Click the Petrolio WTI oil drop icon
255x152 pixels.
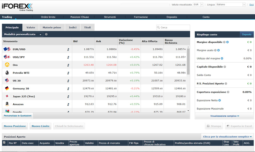coord(7,73)
